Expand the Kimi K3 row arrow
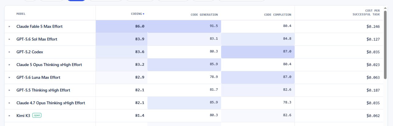Screen dimensions: 393x126 point(10,116)
